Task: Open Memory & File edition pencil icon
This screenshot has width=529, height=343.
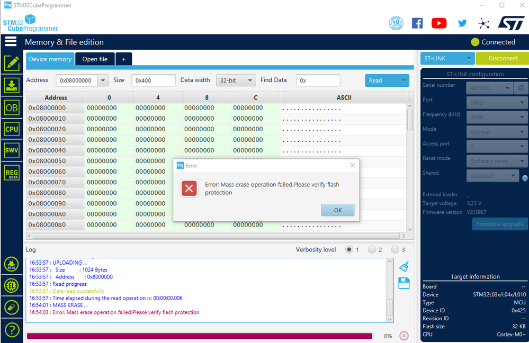Action: (12, 64)
